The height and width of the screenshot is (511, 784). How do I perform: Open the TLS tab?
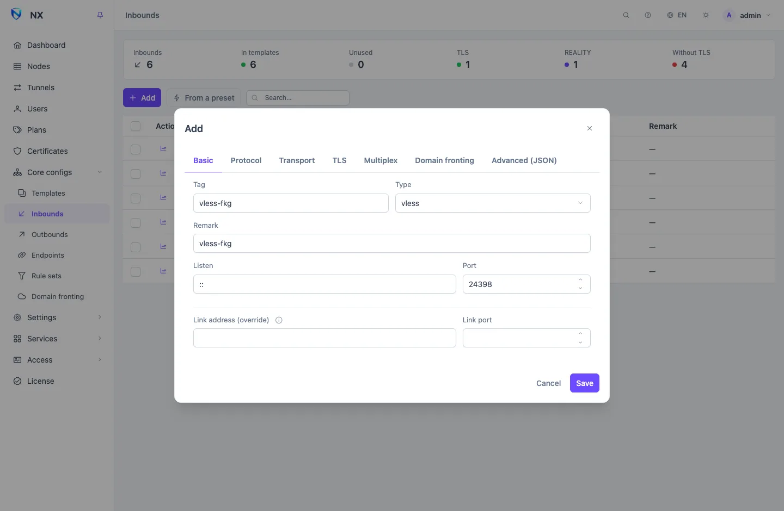tap(339, 160)
